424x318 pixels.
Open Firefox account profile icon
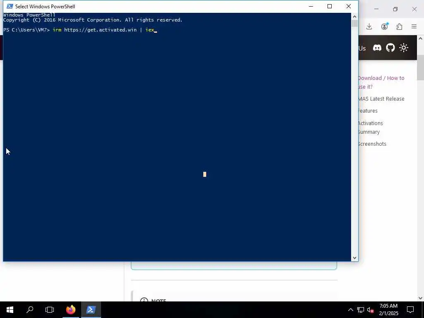pos(385,26)
